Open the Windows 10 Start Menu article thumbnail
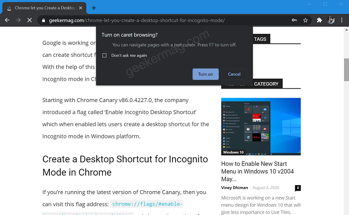The width and height of the screenshot is (349, 215). click(261, 126)
